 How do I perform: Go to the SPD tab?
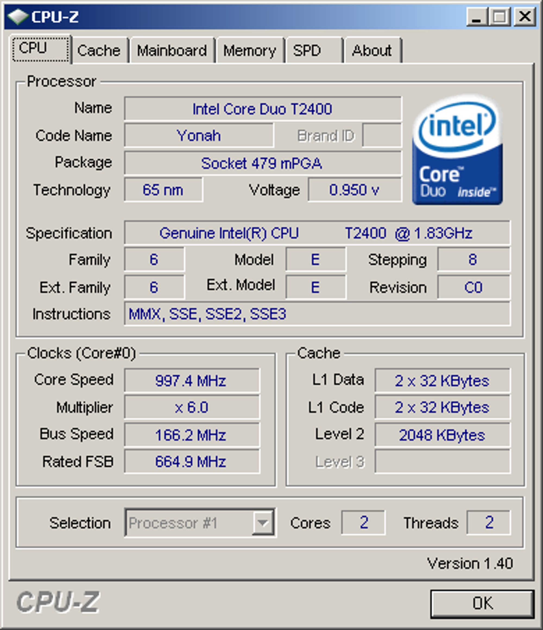pos(314,51)
